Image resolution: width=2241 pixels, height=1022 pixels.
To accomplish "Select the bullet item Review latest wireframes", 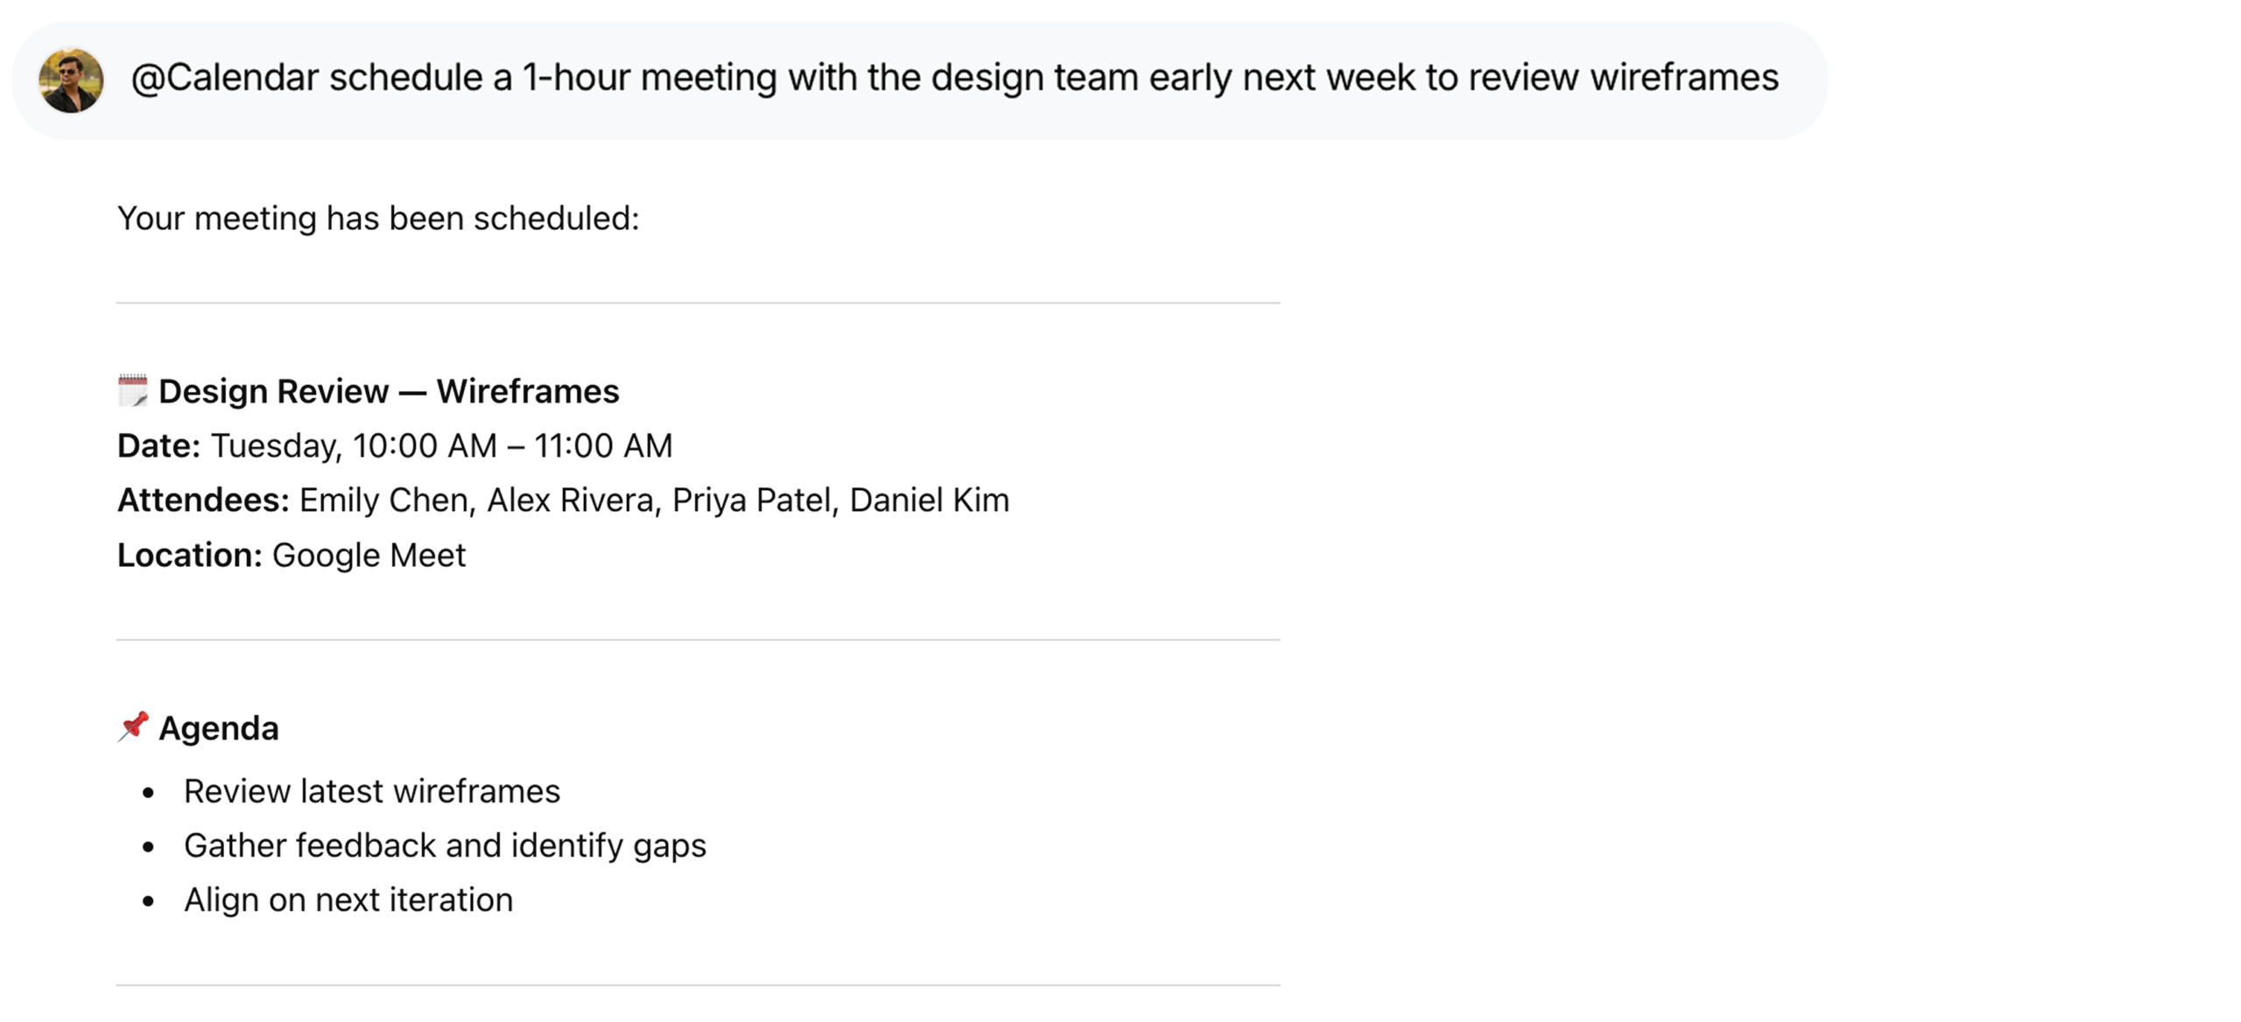I will point(371,791).
